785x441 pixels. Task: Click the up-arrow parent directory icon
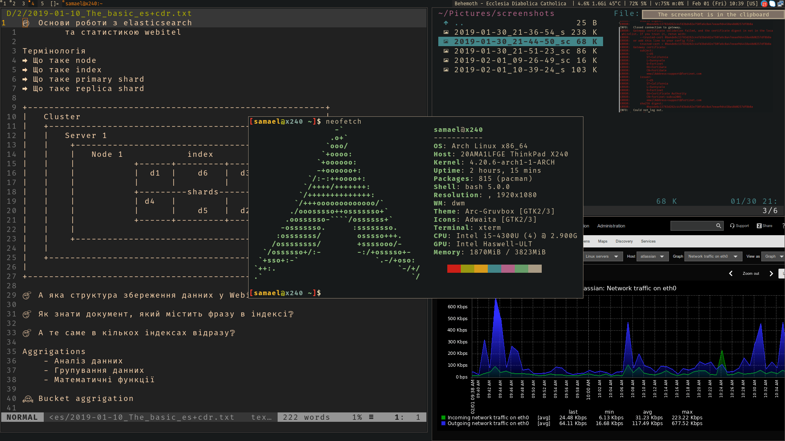pos(446,23)
